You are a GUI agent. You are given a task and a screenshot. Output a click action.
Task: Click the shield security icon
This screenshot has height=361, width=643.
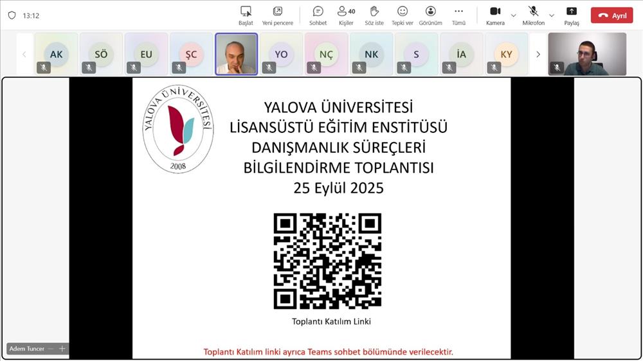coord(12,15)
